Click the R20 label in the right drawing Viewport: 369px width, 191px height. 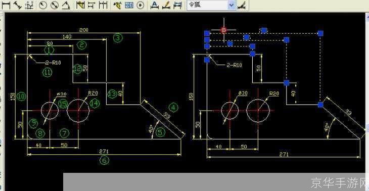tap(274, 94)
